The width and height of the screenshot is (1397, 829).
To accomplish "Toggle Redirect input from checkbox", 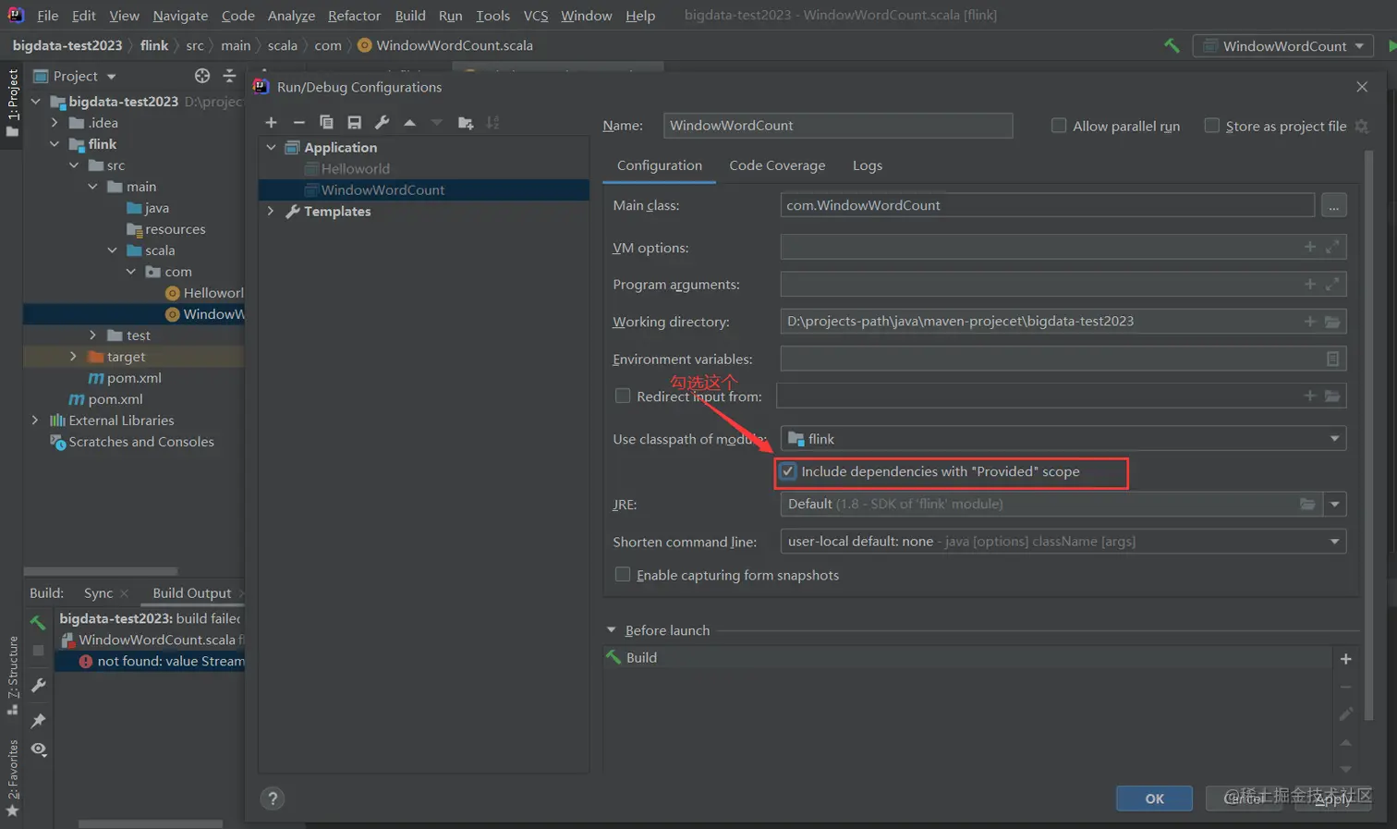I will coord(623,396).
